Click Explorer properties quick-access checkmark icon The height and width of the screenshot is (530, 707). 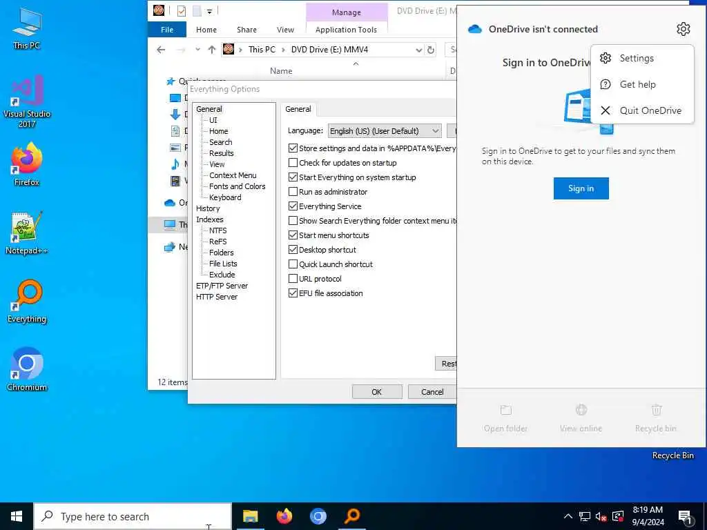click(x=182, y=11)
